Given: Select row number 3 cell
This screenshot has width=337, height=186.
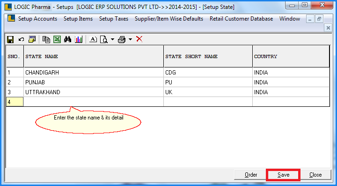Looking at the screenshot, I should point(15,92).
